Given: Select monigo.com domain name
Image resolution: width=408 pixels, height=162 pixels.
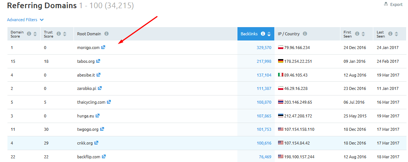Looking at the screenshot, I should click(x=88, y=48).
